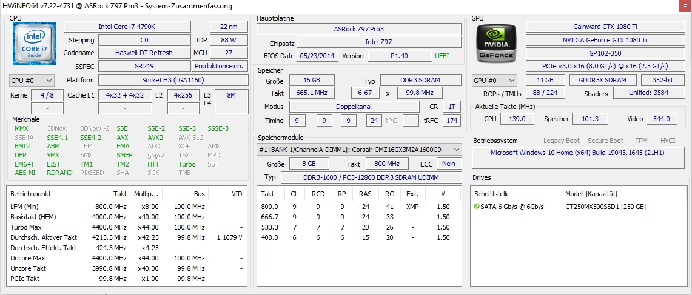The image size is (692, 295).
Task: Click the Schnittstelle column header
Action: pos(492,194)
